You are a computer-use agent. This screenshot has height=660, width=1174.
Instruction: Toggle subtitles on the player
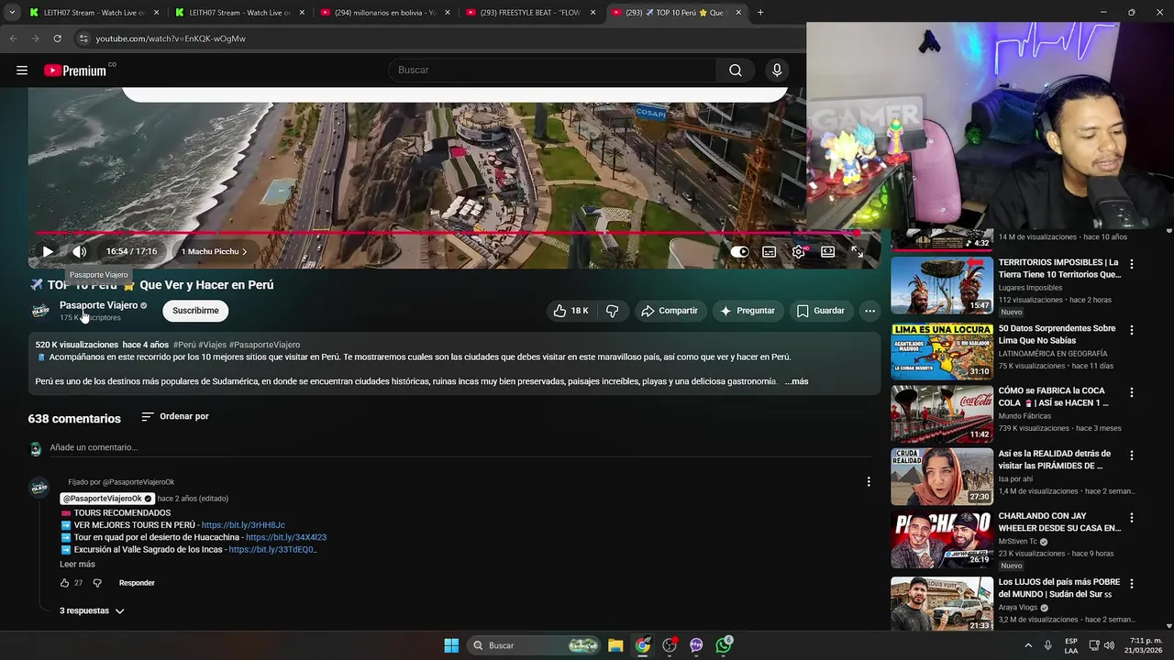[x=770, y=252]
